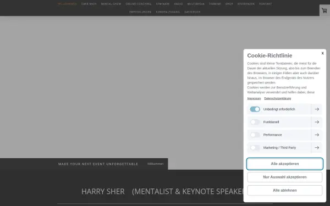
Task: Open the Referenzen menu item
Action: click(x=246, y=4)
